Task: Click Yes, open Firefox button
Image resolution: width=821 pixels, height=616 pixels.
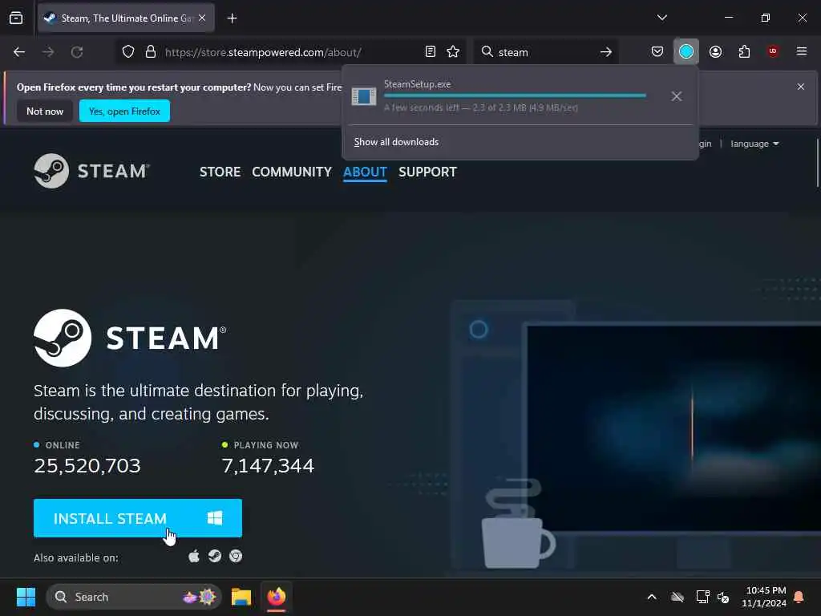Action: 124,111
